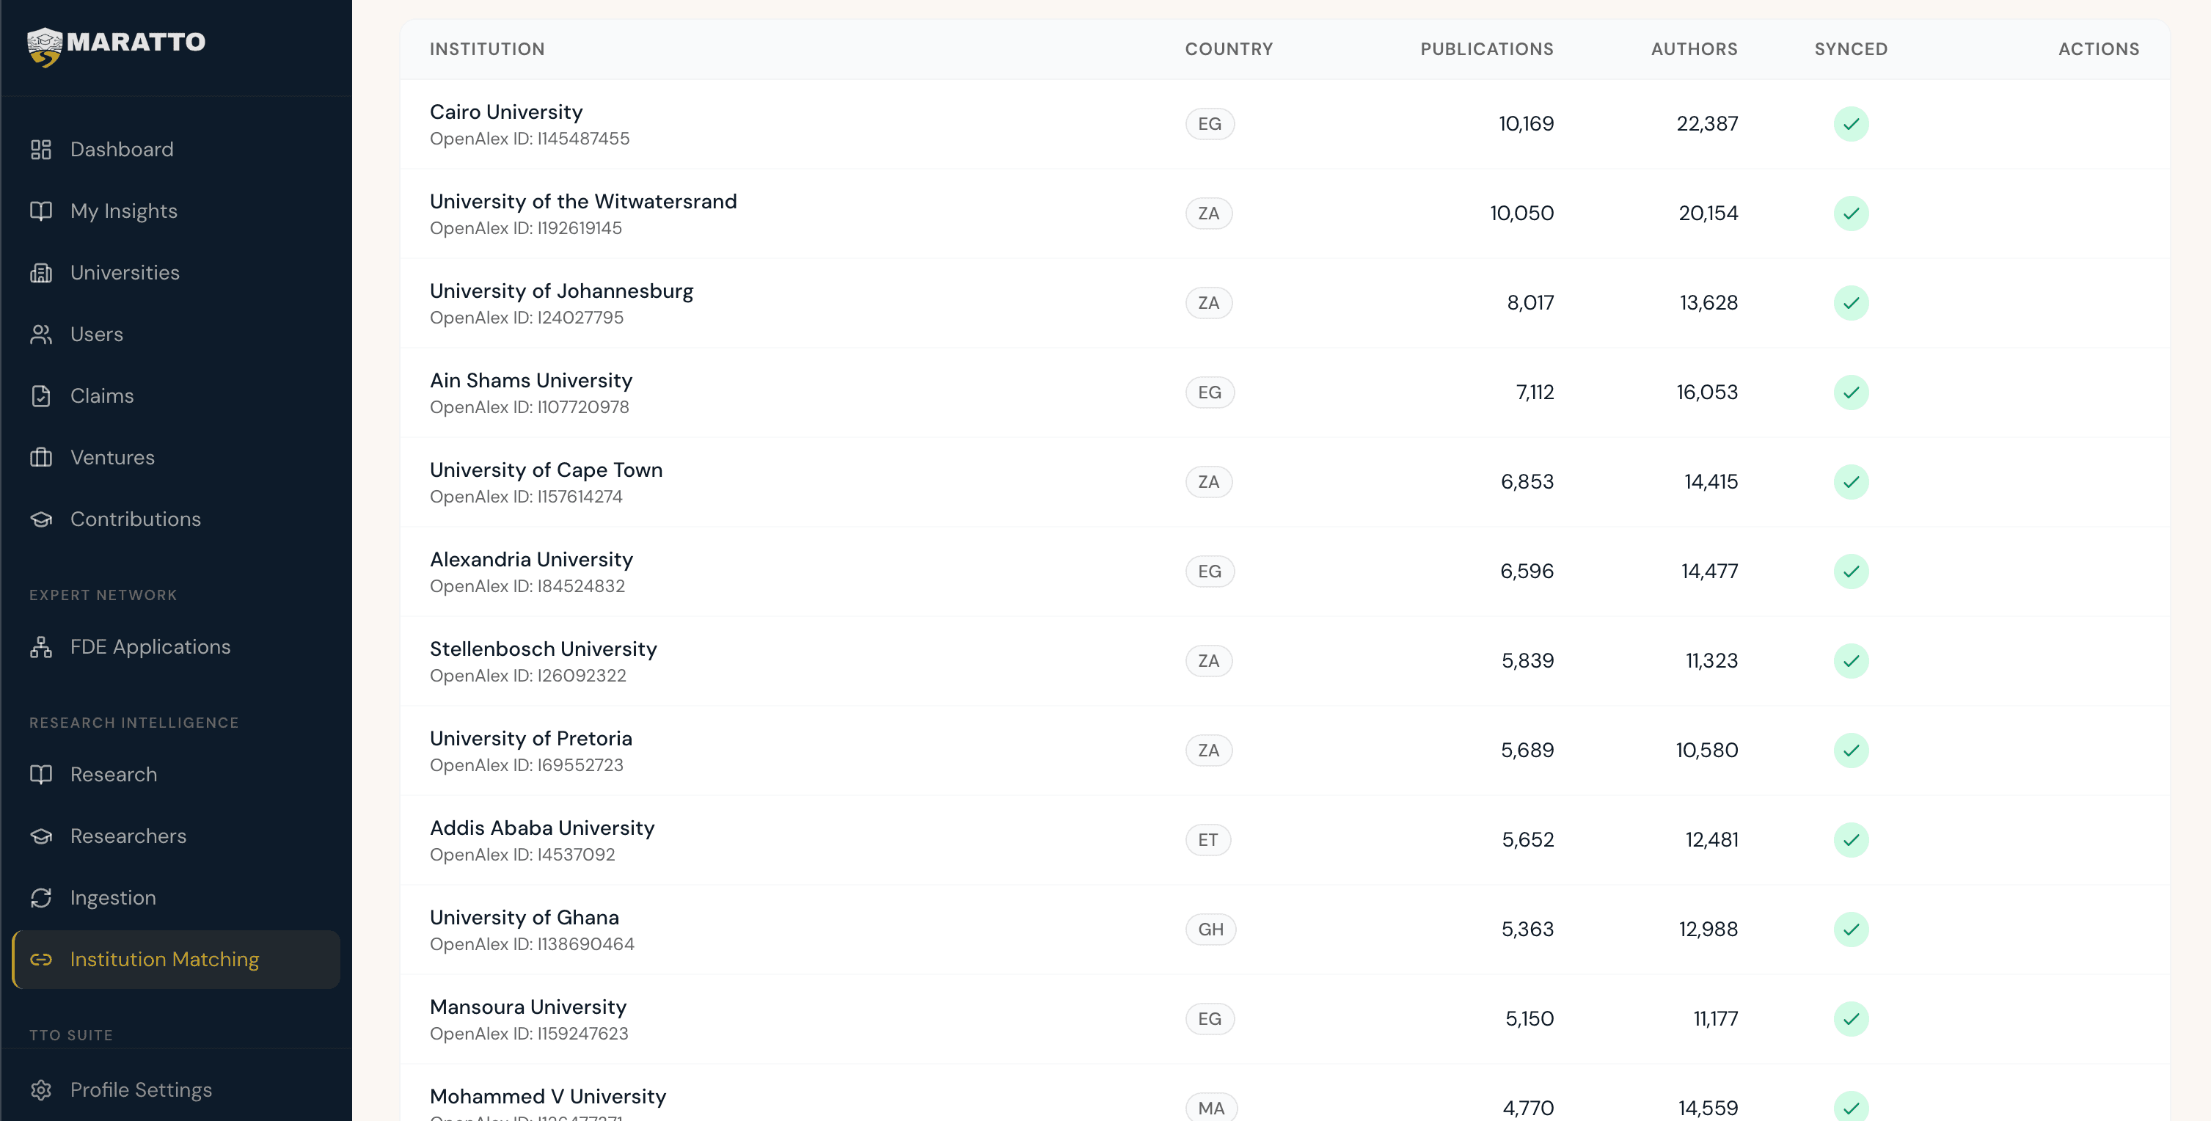This screenshot has width=2211, height=1121.
Task: Click the Ventures briefcase icon
Action: (x=41, y=458)
